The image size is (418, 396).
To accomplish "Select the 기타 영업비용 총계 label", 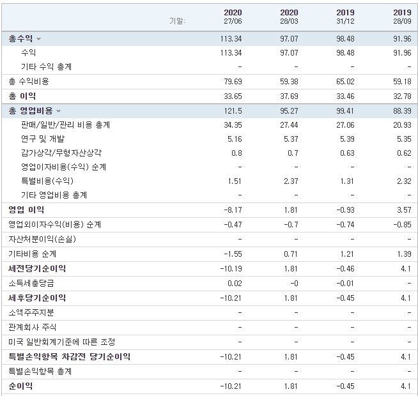I will [54, 195].
